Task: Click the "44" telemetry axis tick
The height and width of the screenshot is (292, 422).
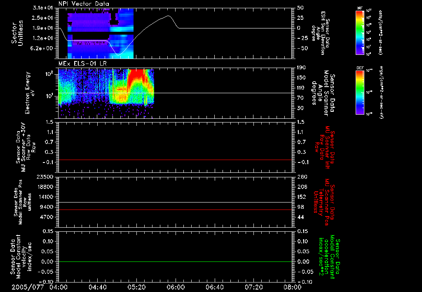Action: (300, 217)
